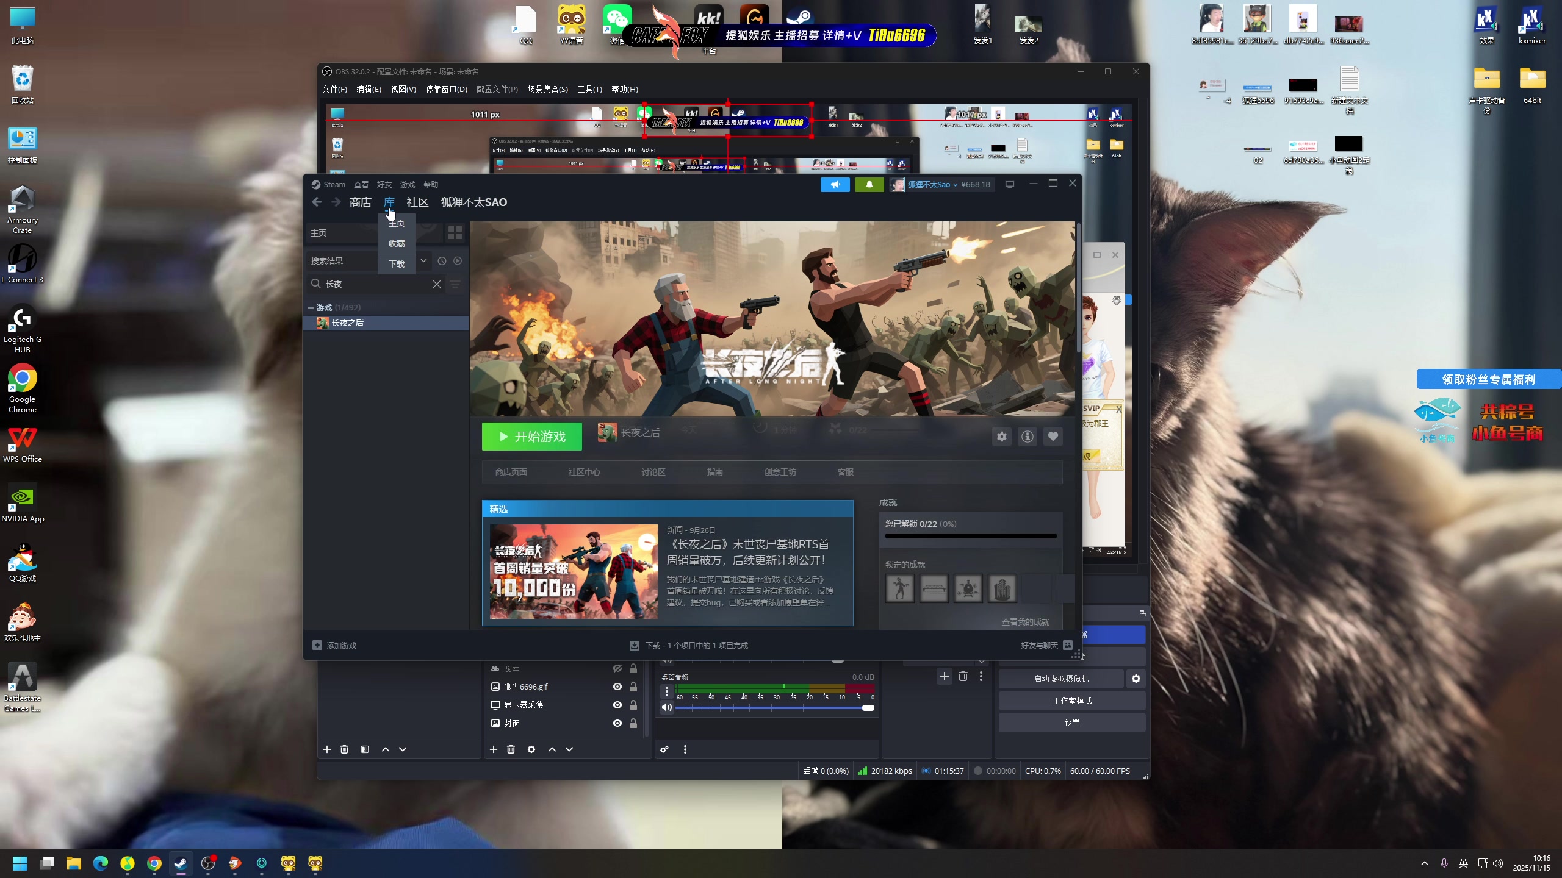Click the Steam announcements megaphone icon

point(835,184)
